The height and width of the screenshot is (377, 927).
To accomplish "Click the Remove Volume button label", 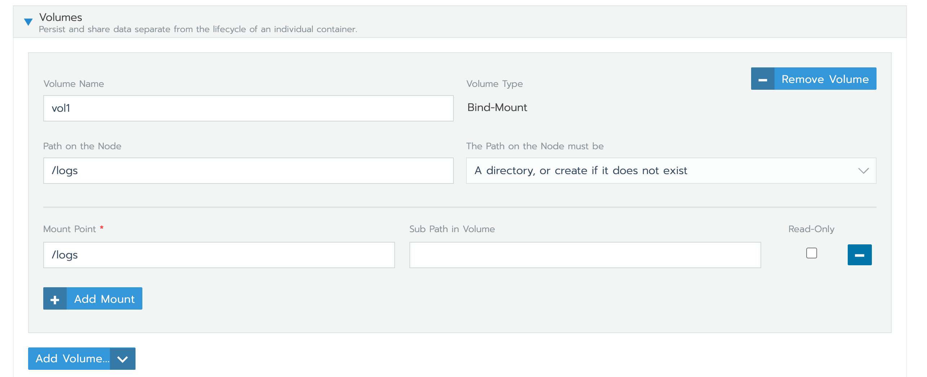I will tap(825, 79).
